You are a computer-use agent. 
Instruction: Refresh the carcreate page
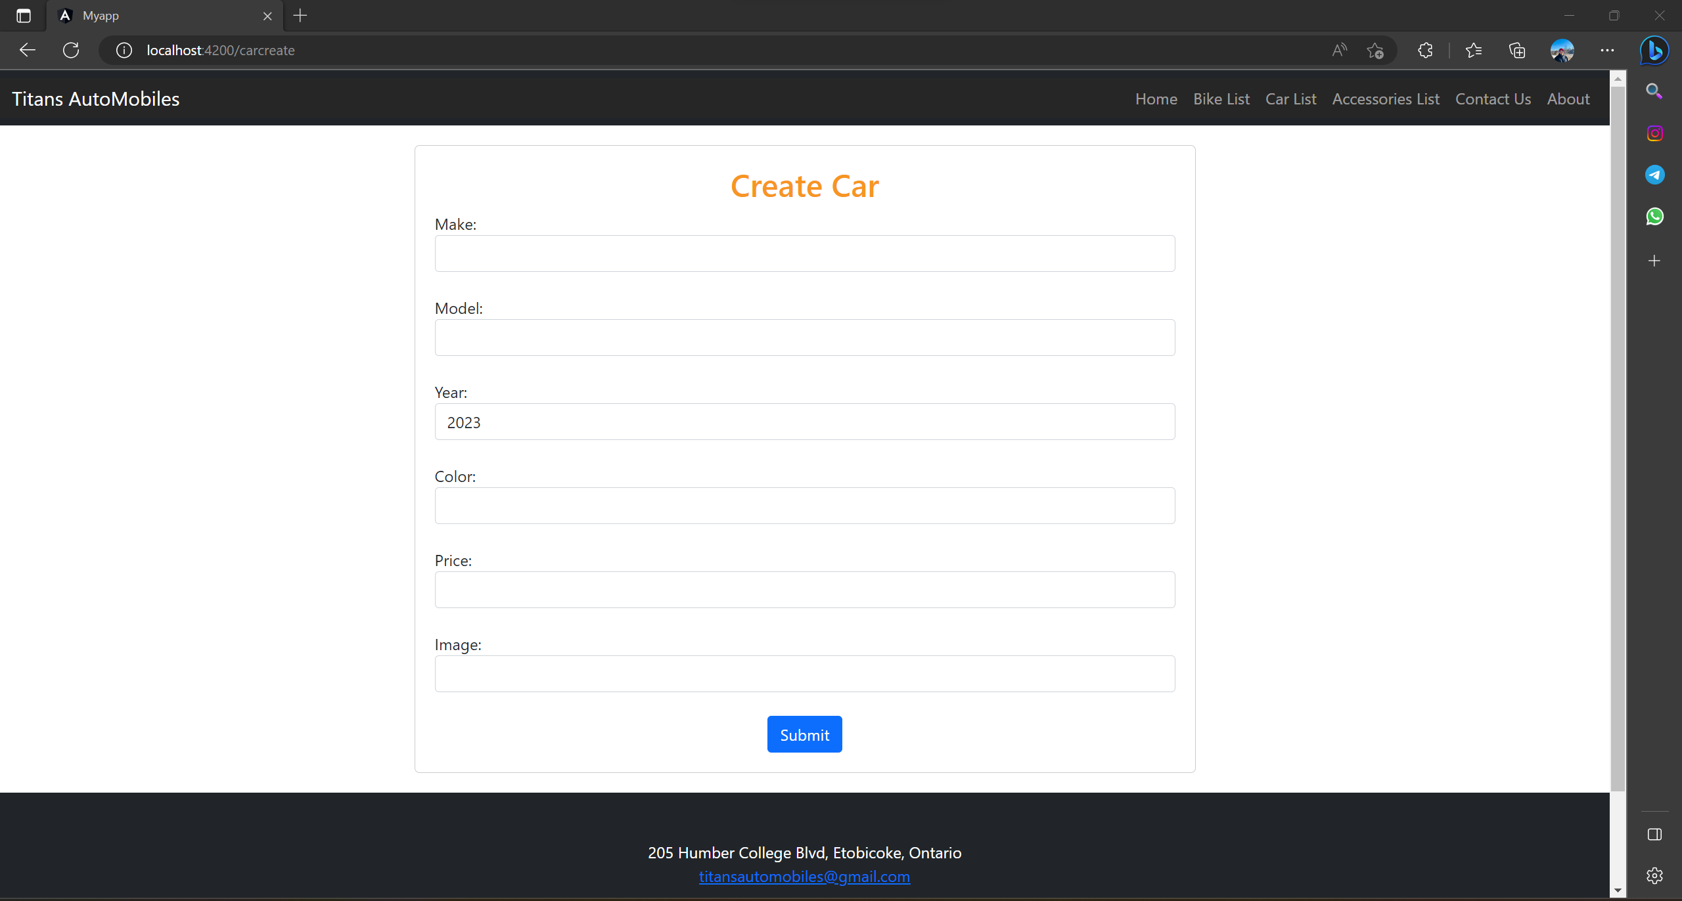point(71,50)
